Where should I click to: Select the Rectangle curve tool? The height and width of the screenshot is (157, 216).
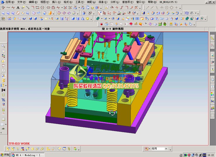coord(37,7)
